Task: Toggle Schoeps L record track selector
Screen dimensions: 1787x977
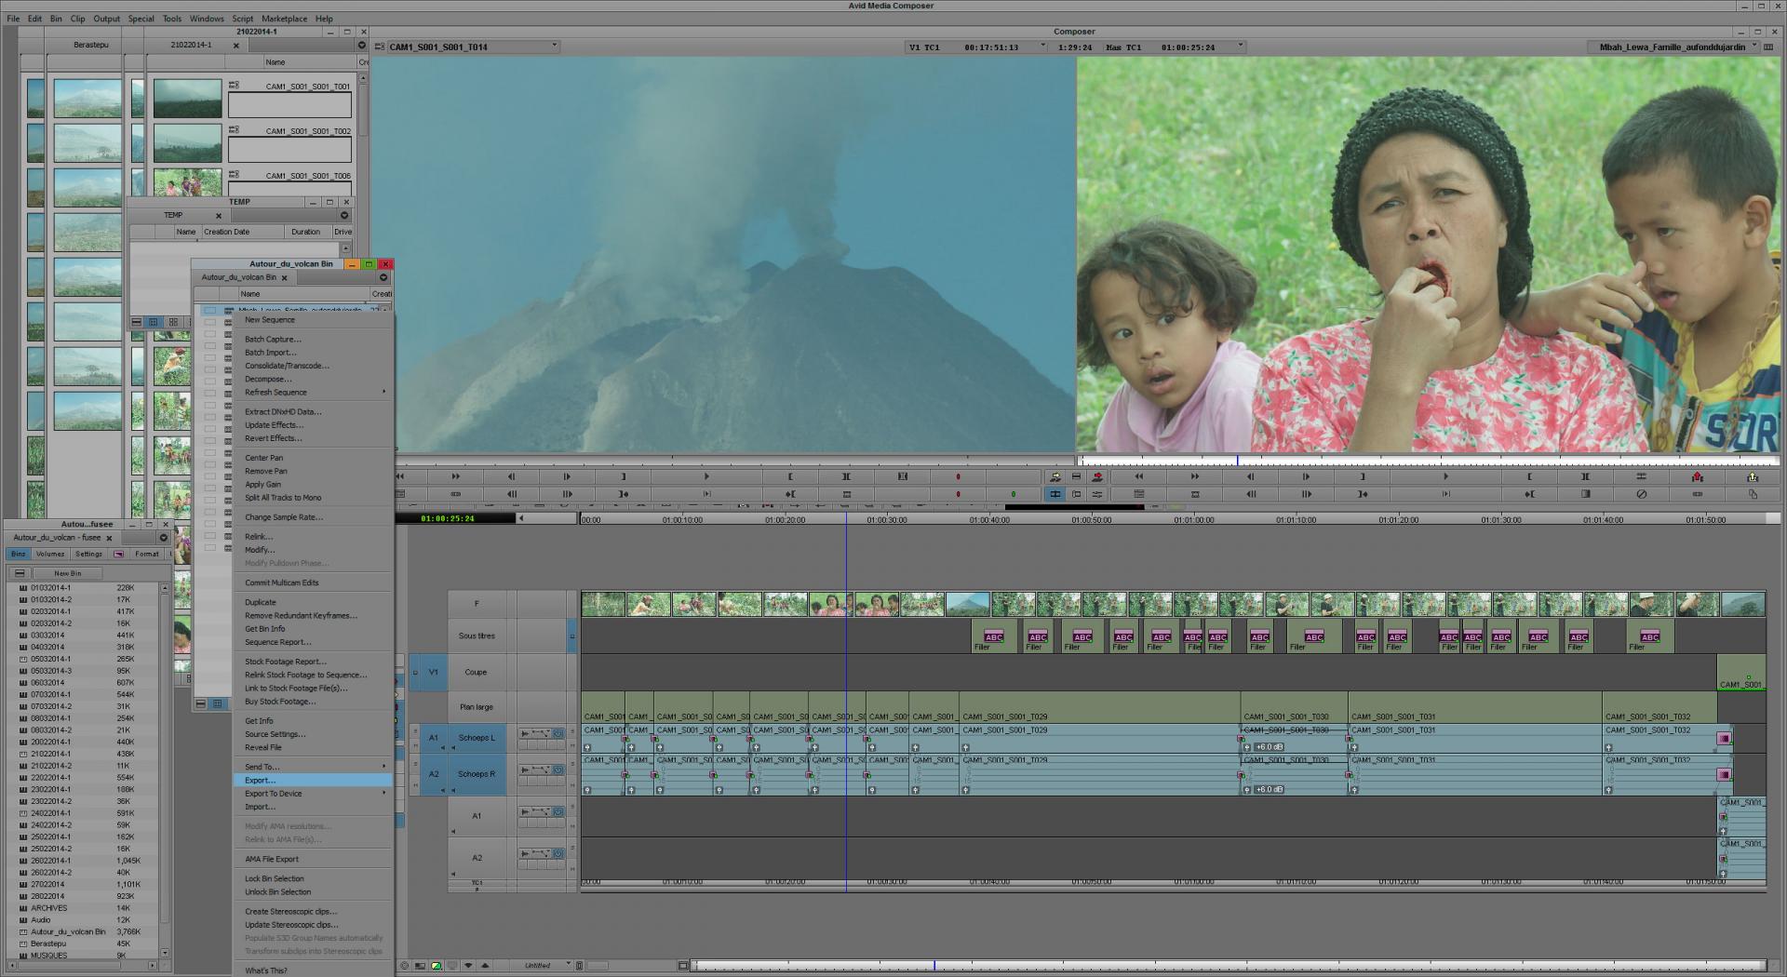Action: coord(477,738)
